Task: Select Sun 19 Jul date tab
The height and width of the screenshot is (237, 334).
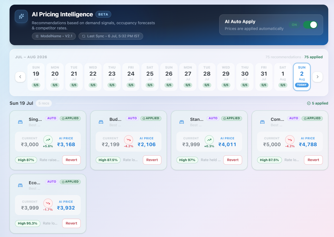Action: [x=36, y=77]
